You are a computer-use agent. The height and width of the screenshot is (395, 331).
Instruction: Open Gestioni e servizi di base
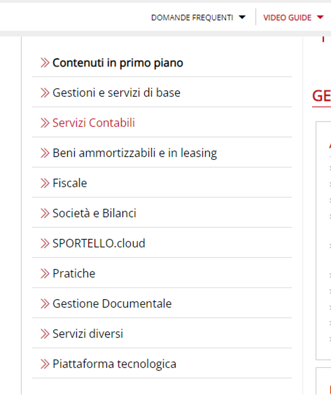click(x=116, y=92)
